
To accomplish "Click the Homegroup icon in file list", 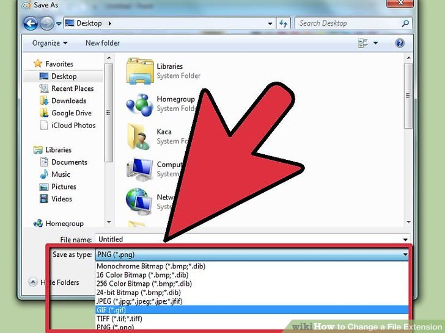I will 139,104.
